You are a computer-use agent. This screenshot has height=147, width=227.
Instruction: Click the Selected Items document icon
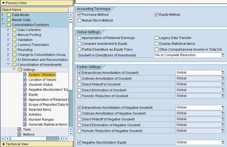[x=25, y=109]
